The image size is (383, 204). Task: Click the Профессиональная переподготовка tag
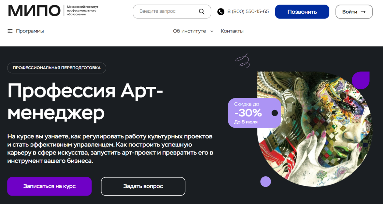[x=57, y=68]
